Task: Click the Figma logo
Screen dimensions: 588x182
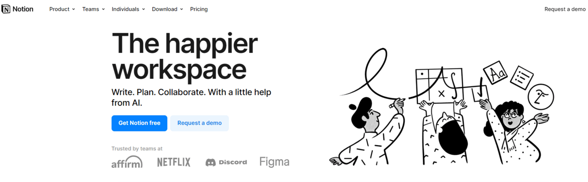Action: pos(274,162)
